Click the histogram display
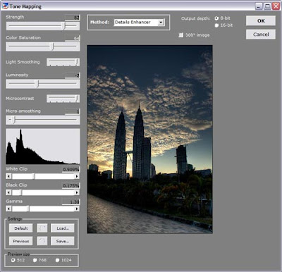282x272 pixels. (x=43, y=146)
